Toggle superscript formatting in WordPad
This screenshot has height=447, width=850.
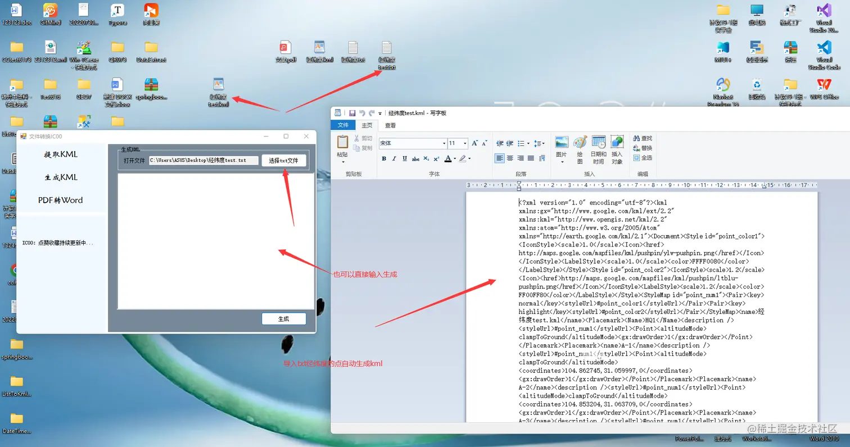[436, 159]
